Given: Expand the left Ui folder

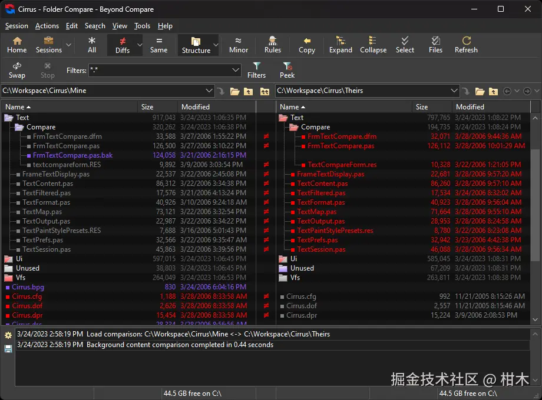Looking at the screenshot, I should point(9,259).
